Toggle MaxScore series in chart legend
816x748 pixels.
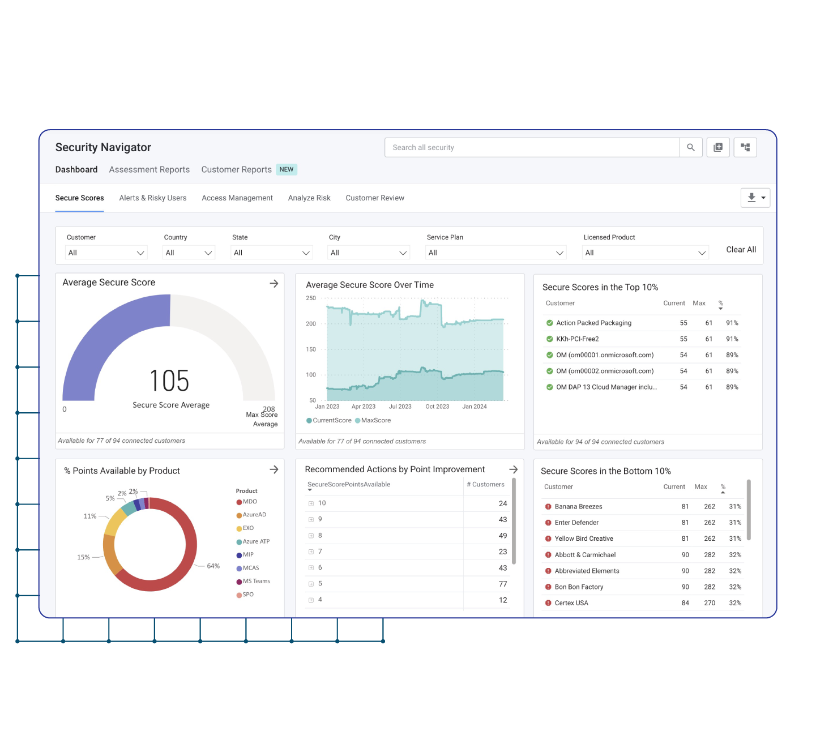click(373, 420)
